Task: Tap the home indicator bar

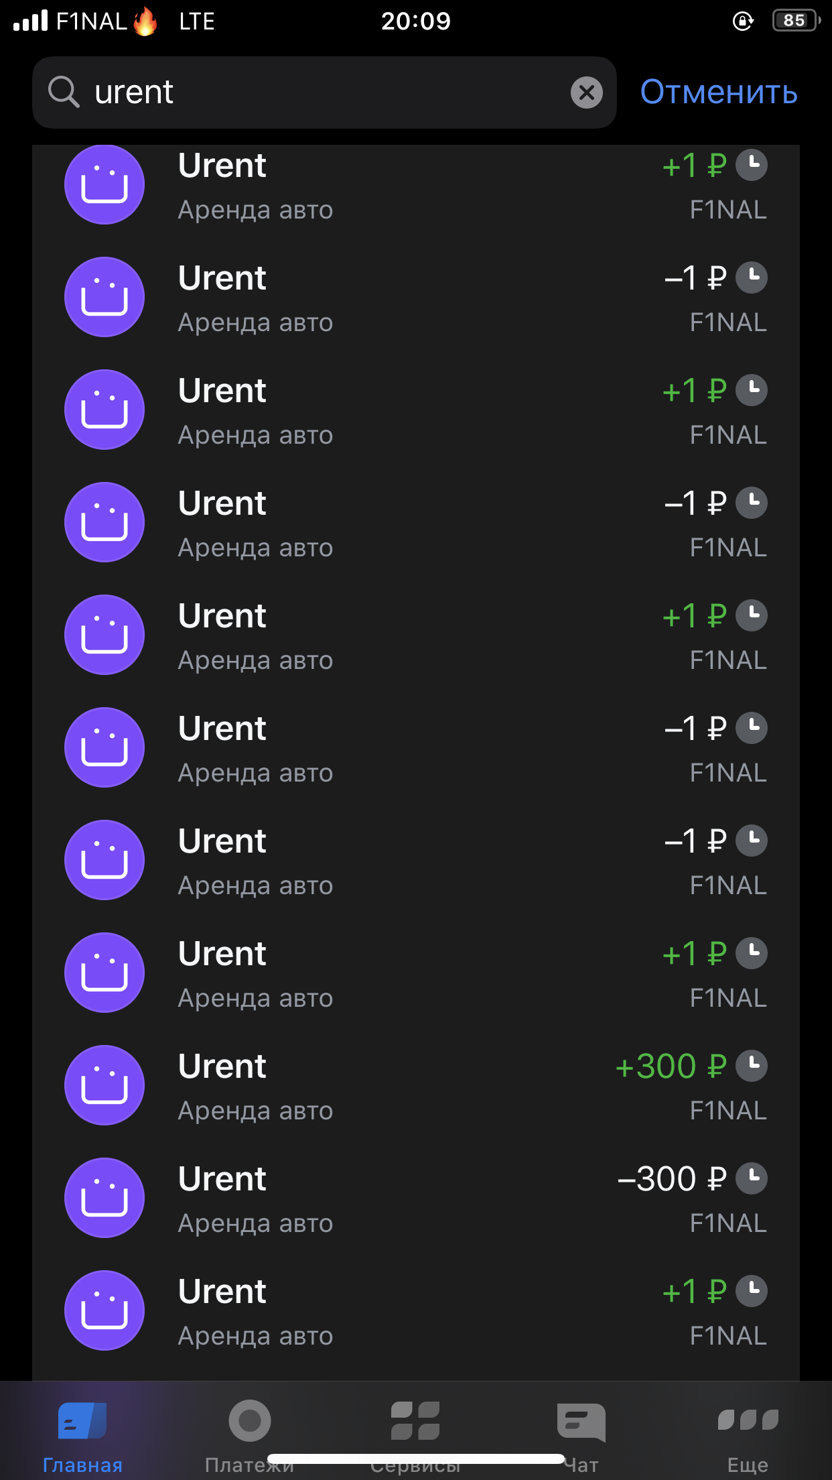Action: click(x=416, y=1459)
